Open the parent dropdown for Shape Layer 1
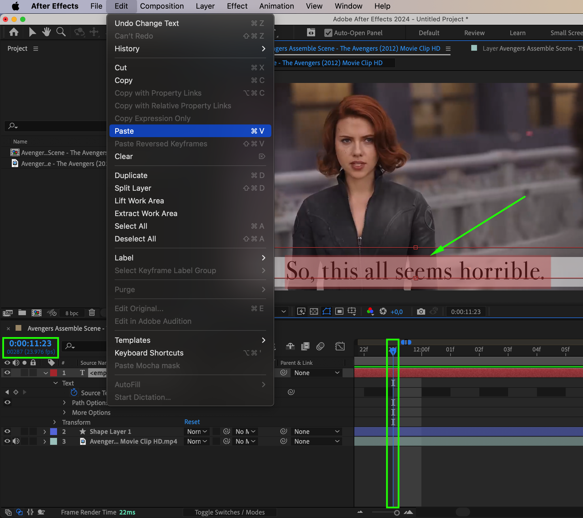Viewport: 583px width, 518px height. pyautogui.click(x=316, y=431)
